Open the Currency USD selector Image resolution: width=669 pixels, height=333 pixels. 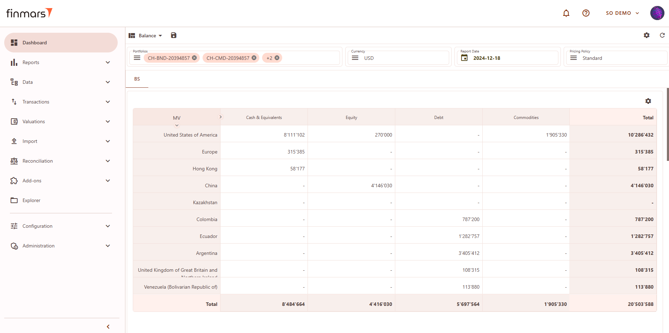398,58
